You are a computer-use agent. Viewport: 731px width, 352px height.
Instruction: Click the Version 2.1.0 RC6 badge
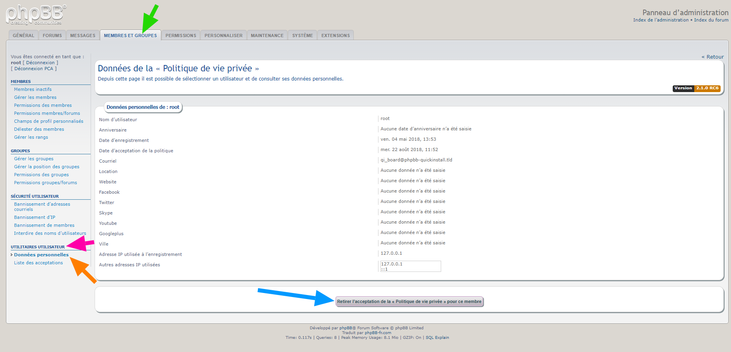tap(696, 88)
